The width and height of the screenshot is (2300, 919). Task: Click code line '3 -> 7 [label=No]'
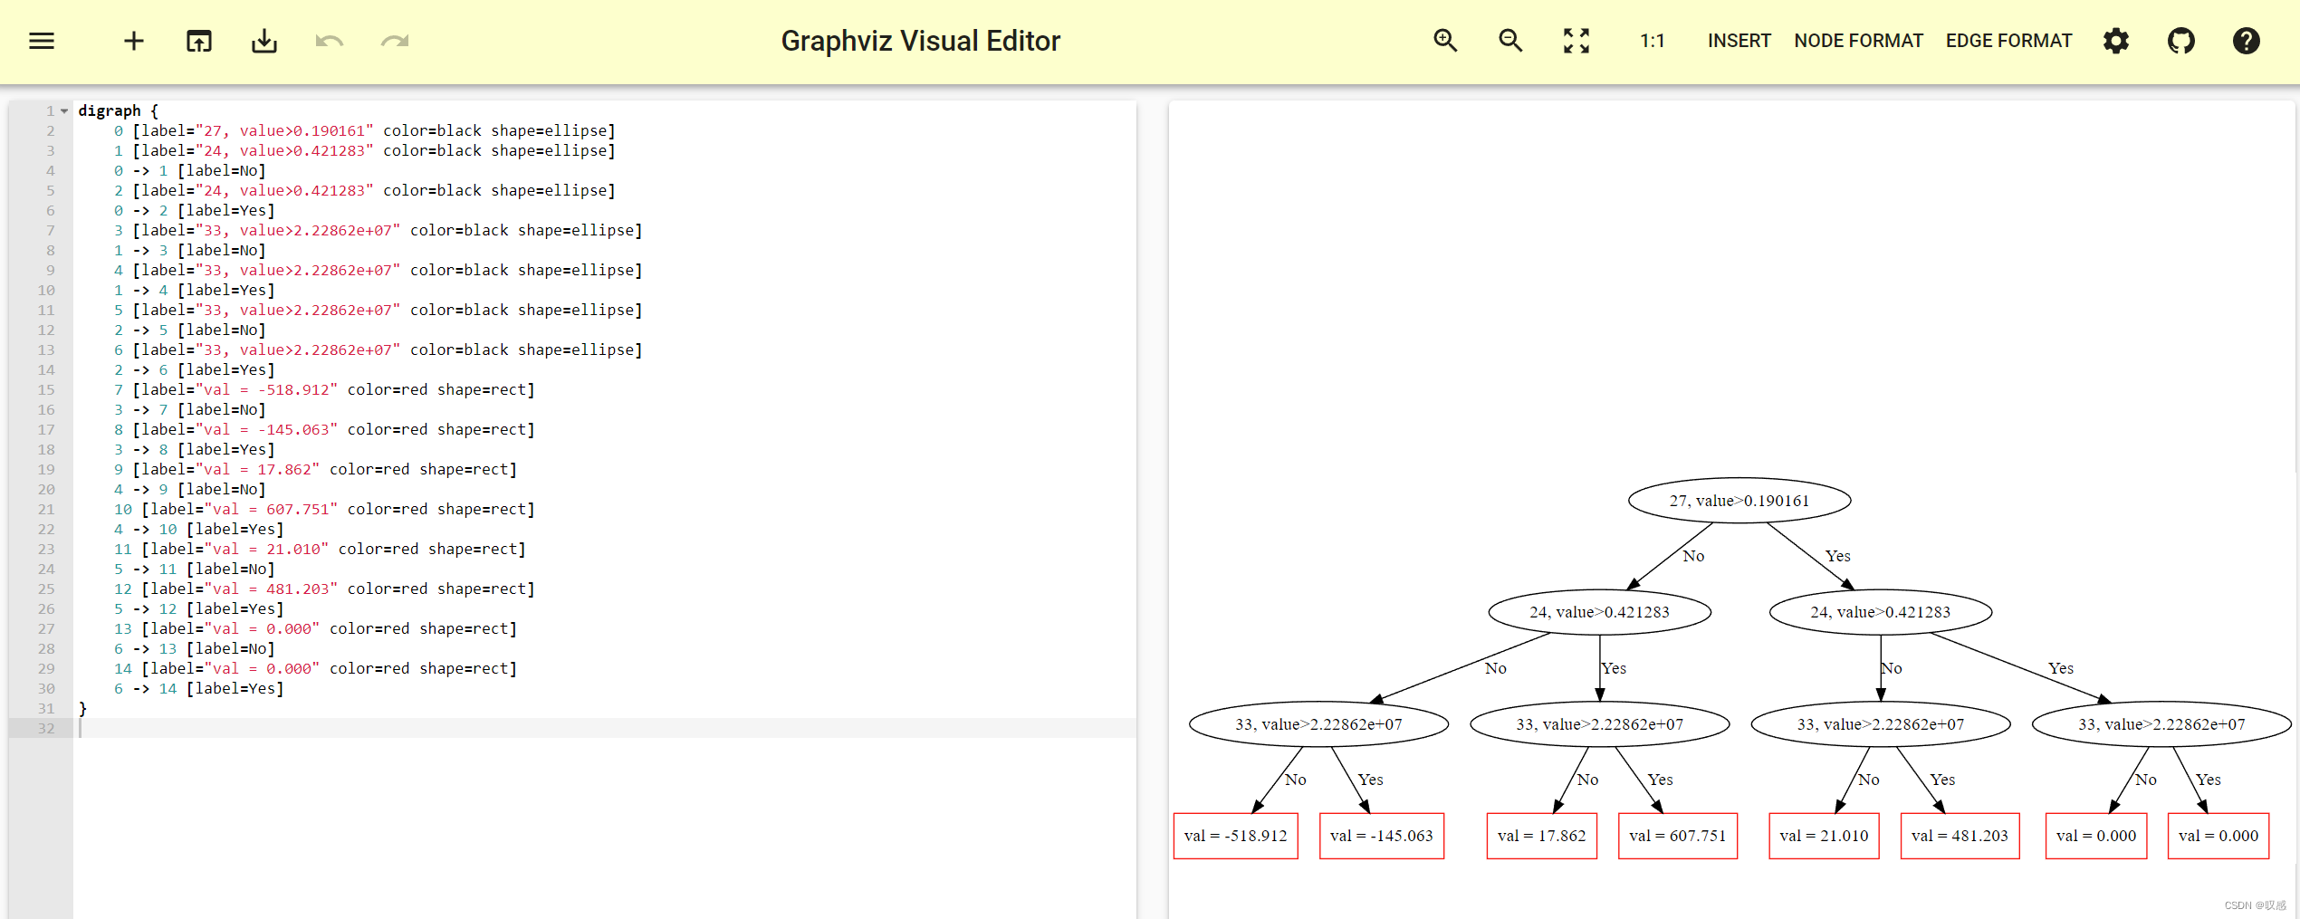[x=190, y=409]
